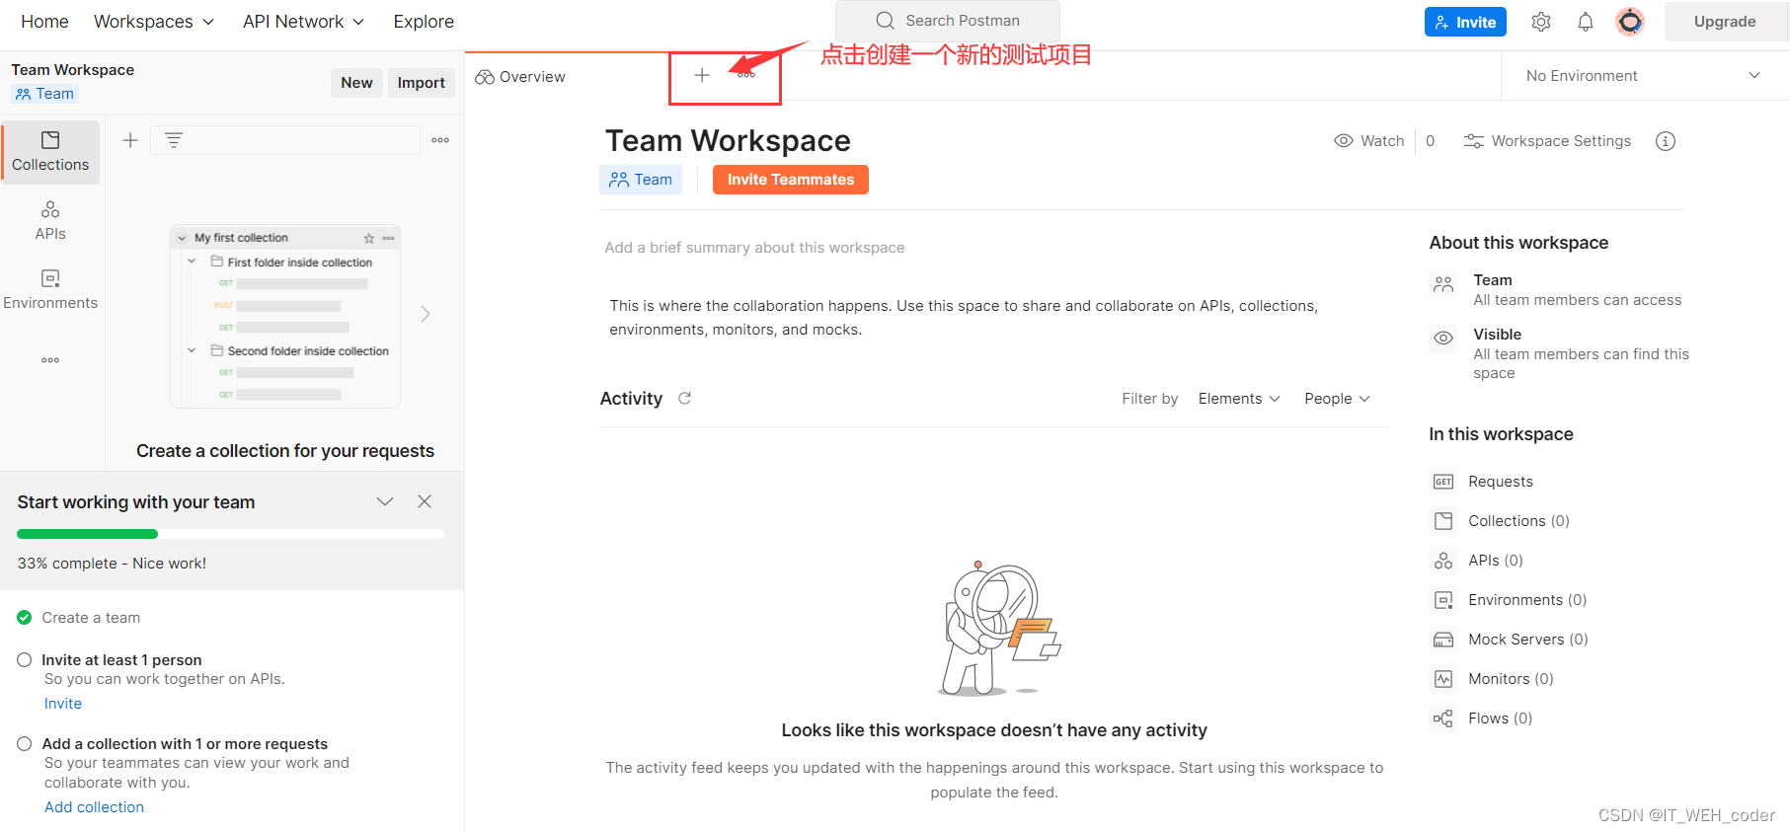Click the watchers count 0

click(1430, 141)
